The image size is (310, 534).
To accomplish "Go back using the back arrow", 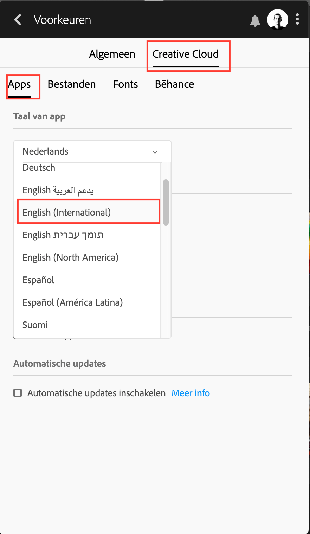I will [x=18, y=20].
